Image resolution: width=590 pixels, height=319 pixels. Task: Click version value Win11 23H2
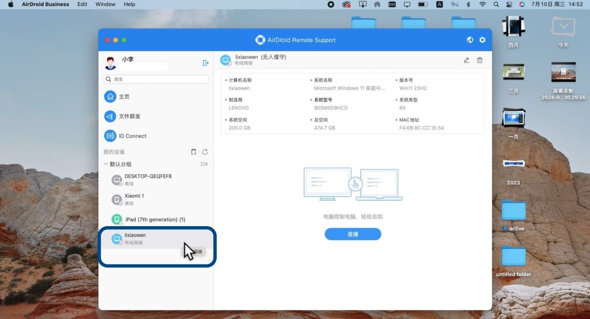pyautogui.click(x=413, y=88)
